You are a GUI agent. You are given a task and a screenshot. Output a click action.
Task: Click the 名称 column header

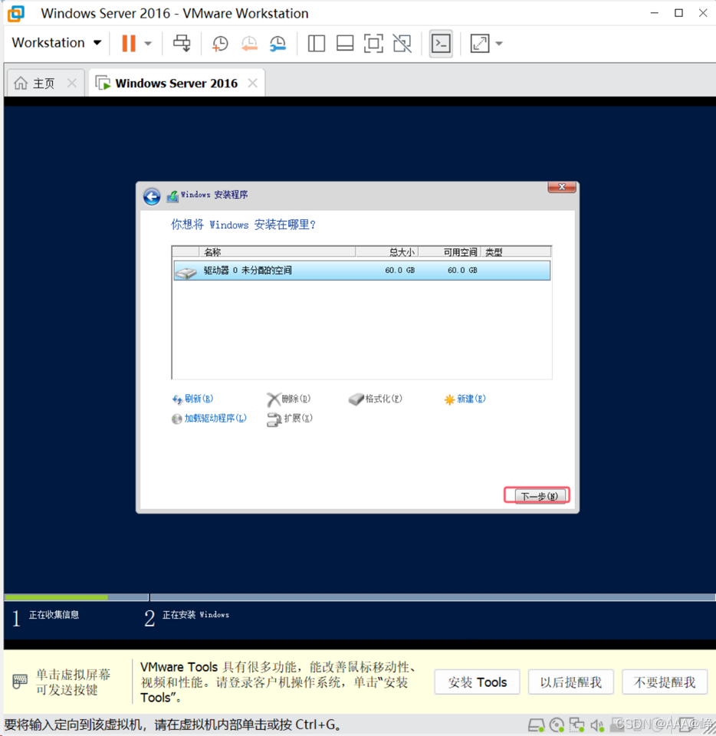click(277, 252)
